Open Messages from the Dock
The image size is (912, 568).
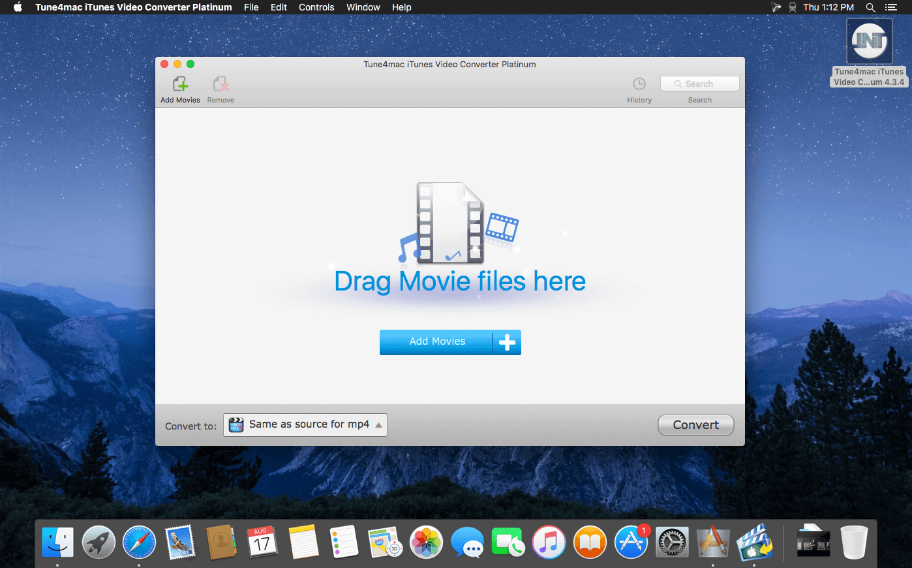point(467,543)
